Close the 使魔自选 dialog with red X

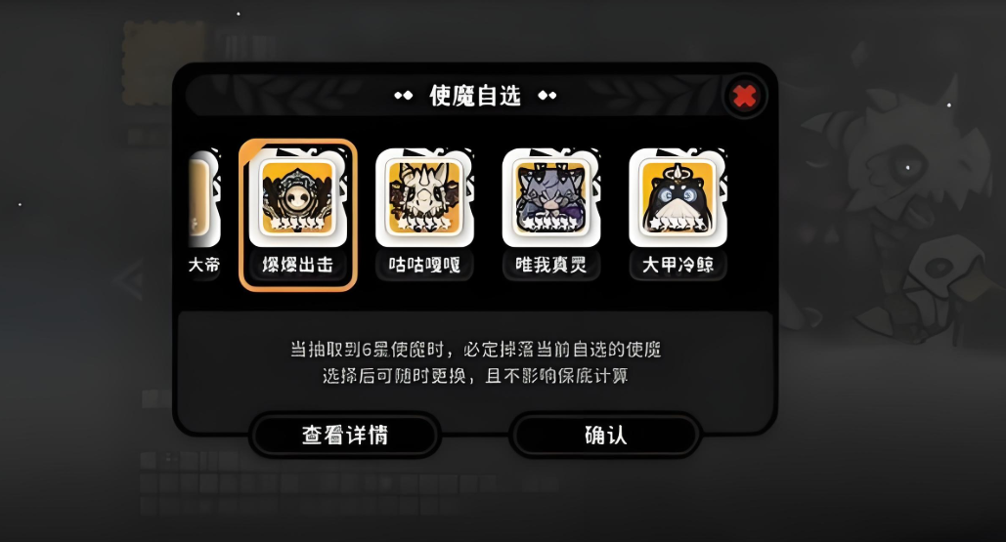tap(744, 96)
